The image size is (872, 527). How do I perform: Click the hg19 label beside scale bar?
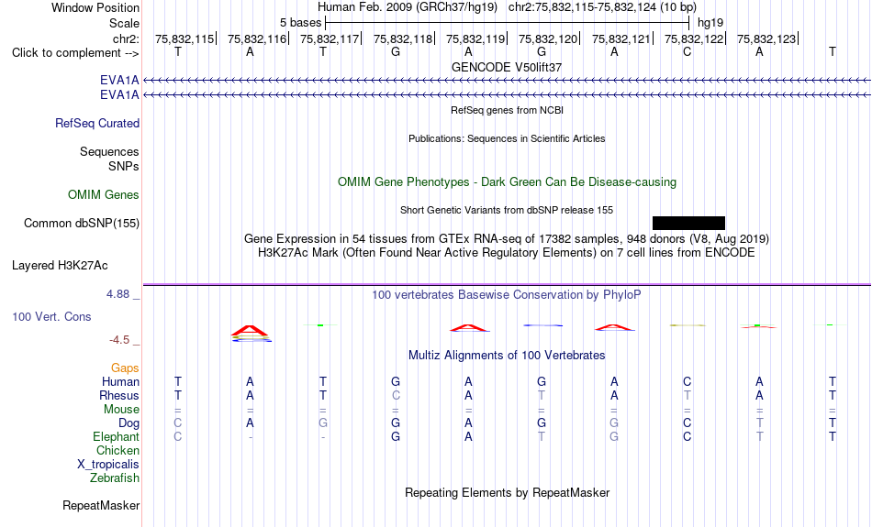click(x=710, y=23)
